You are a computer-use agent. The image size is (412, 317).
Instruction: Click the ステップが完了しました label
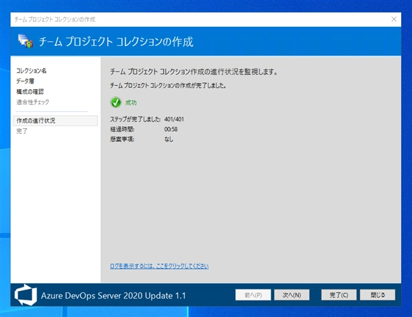[x=135, y=119]
